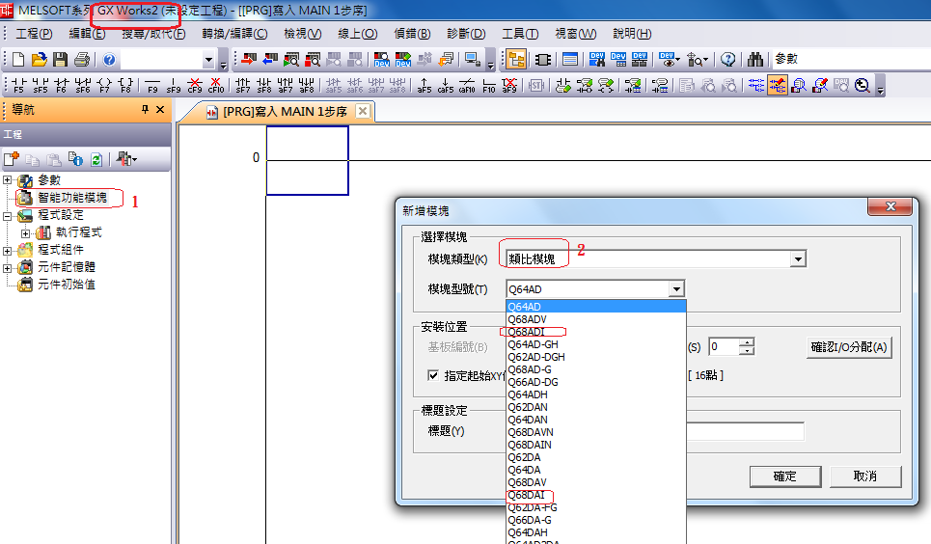931x544 pixels.
Task: Open the 模塊型號 dropdown arrow
Action: click(x=676, y=289)
